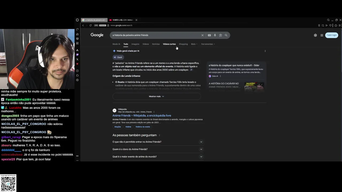Search by image with camera icon
Screen dimensions: 342x192
[x=220, y=35]
